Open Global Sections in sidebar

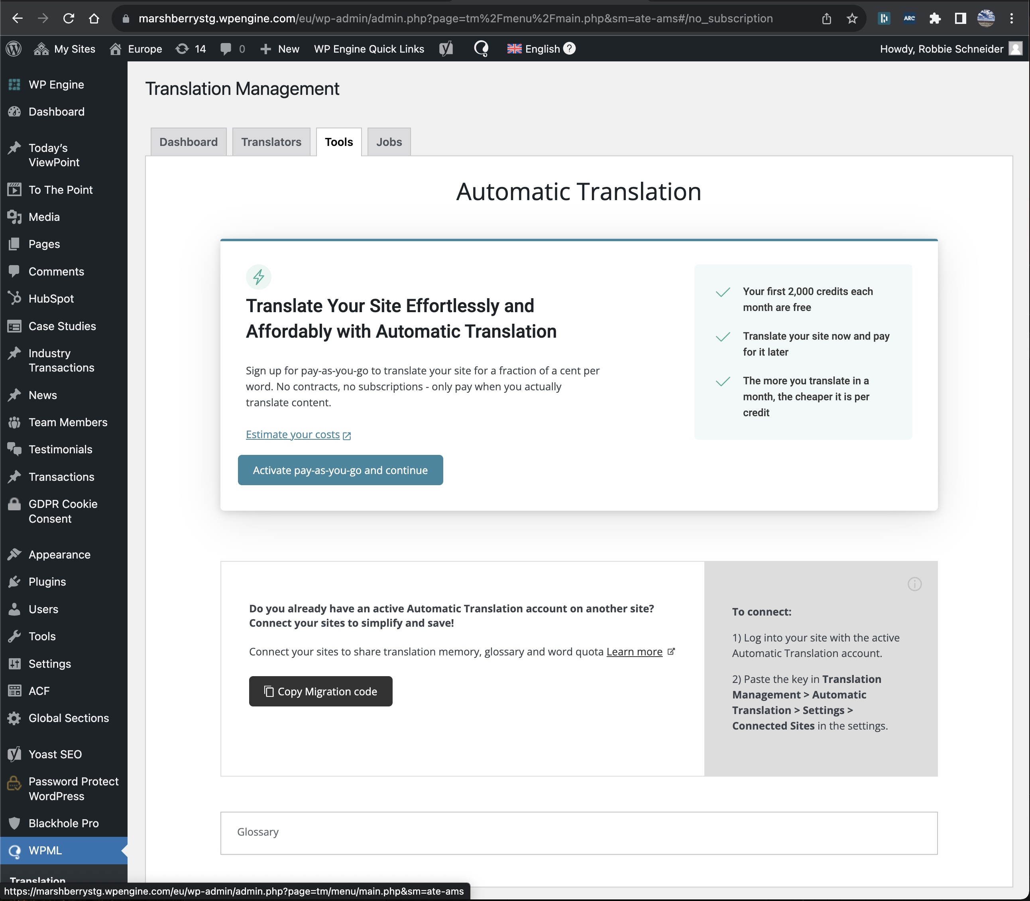[x=64, y=718]
